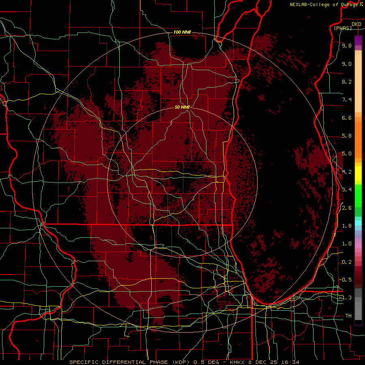Click the 9.0 legend value
Screen dimensions: 365x365
(347, 64)
